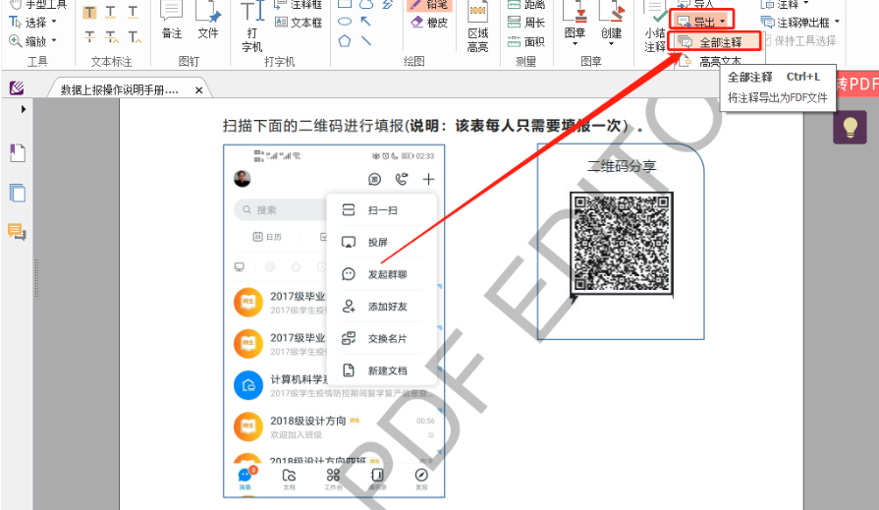Select the 橡皮 eraser tool
879x510 pixels.
429,23
